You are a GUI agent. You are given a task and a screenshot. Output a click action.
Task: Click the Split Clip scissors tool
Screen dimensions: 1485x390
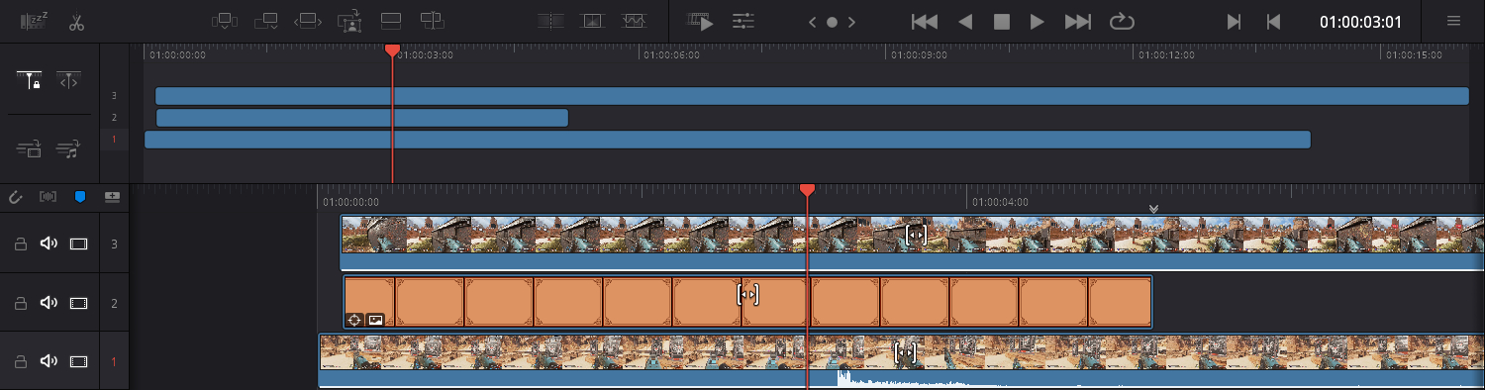coord(76,22)
